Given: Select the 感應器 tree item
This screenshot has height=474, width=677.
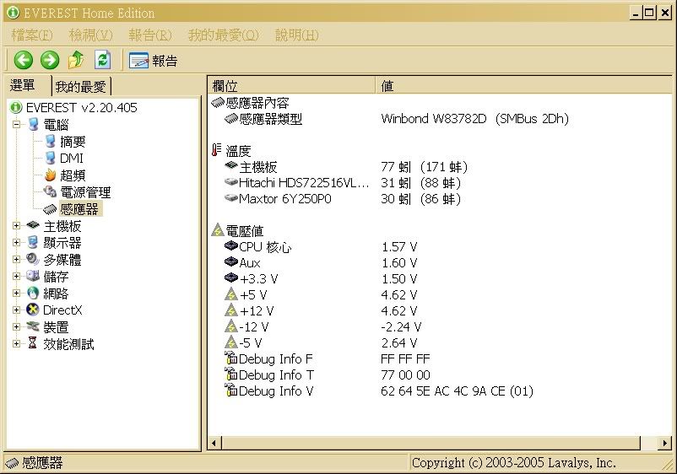Looking at the screenshot, I should [80, 209].
